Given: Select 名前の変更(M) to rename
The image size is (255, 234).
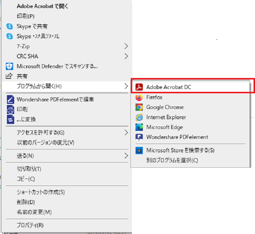Looking at the screenshot, I should click(34, 212).
